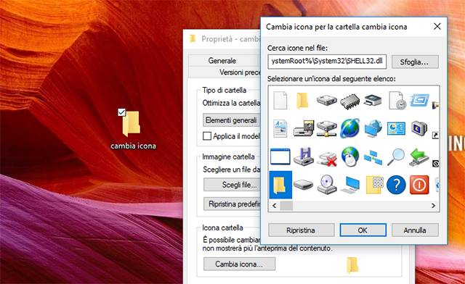This screenshot has height=284, width=465.
Task: Select the text document with letter A icon
Action: (280, 129)
